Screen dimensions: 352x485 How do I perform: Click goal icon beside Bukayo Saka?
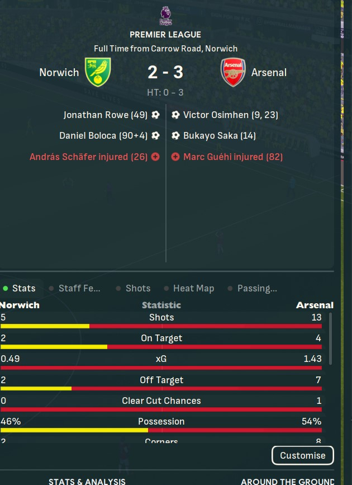tap(175, 135)
